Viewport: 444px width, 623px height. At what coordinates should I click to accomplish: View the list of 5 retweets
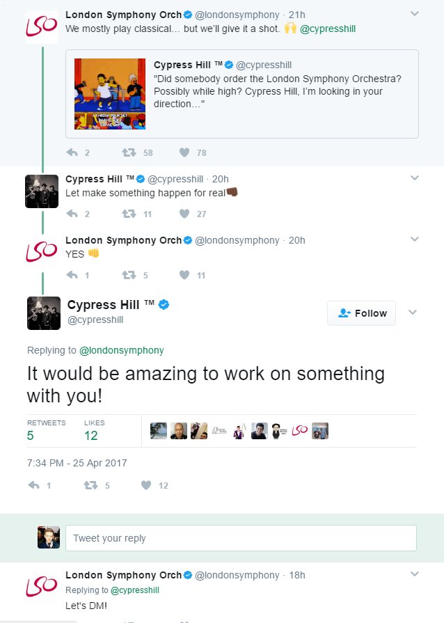coord(46,430)
